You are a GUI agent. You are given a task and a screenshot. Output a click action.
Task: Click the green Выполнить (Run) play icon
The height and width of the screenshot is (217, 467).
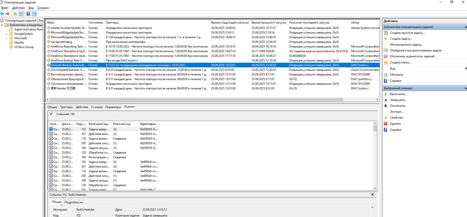(x=385, y=94)
